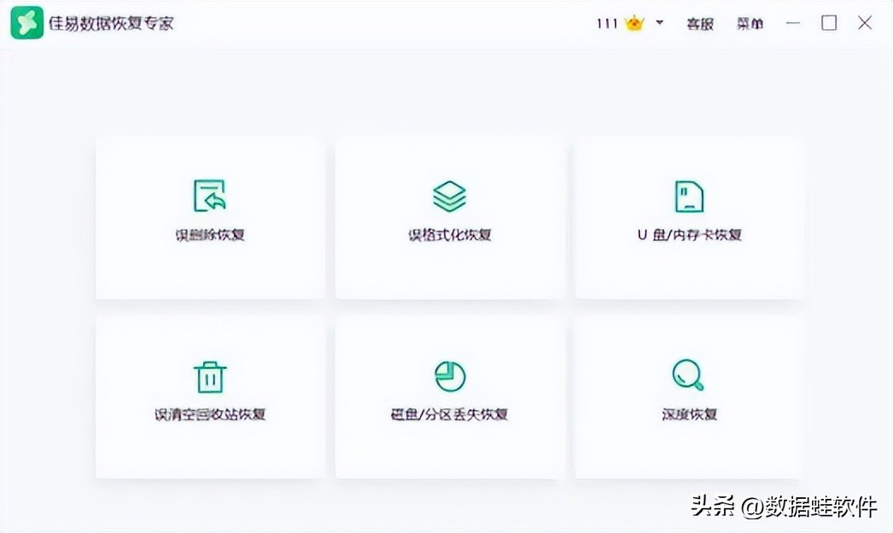The height and width of the screenshot is (533, 893).
Task: Open the 菜单 menu
Action: click(750, 24)
